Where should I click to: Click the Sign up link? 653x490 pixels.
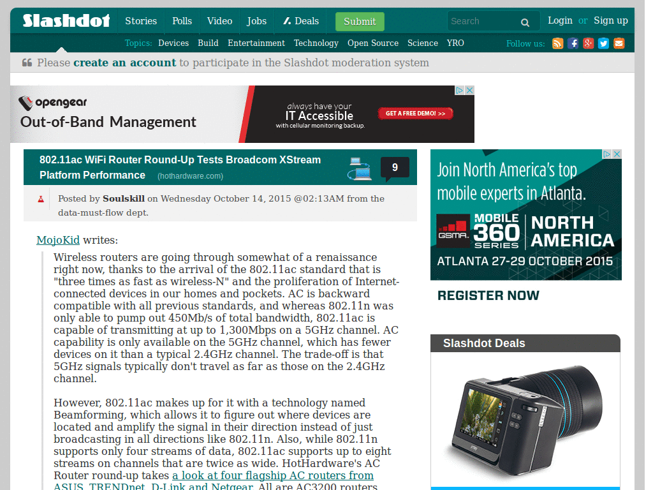(x=610, y=20)
